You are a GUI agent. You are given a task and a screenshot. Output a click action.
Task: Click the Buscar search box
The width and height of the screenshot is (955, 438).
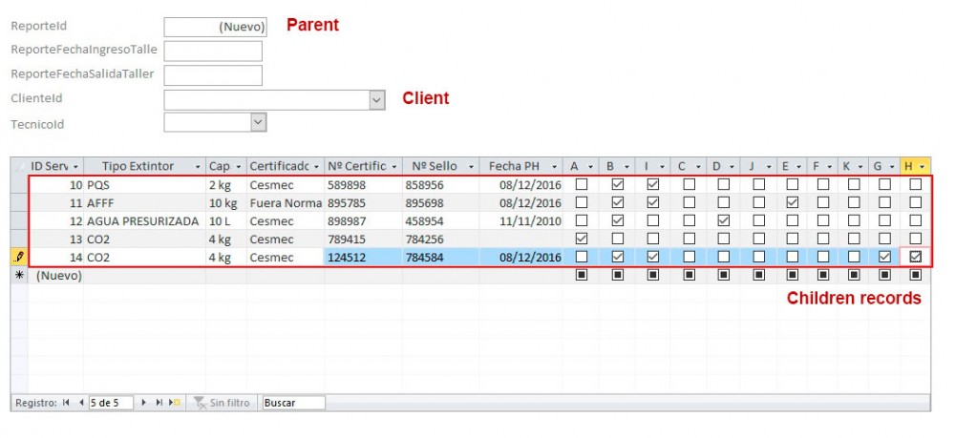(x=292, y=404)
